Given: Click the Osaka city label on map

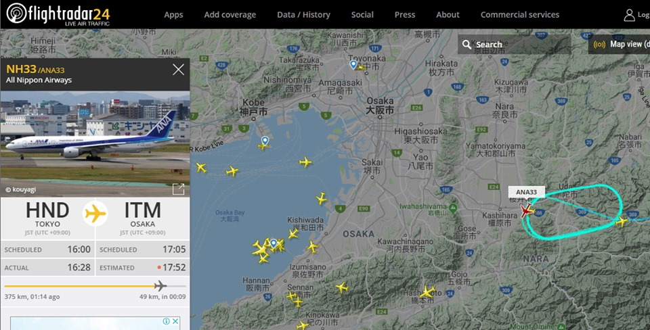Looking at the screenshot, I should [380, 105].
